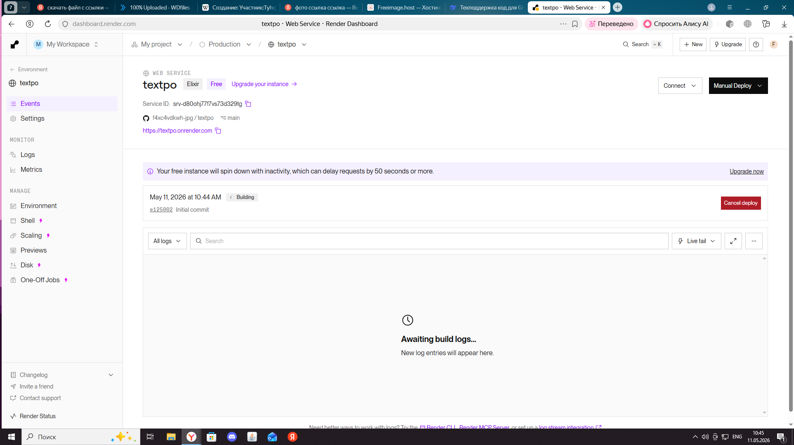The height and width of the screenshot is (445, 794).
Task: Copy the textpo.onrender.com URL
Action: pos(218,131)
